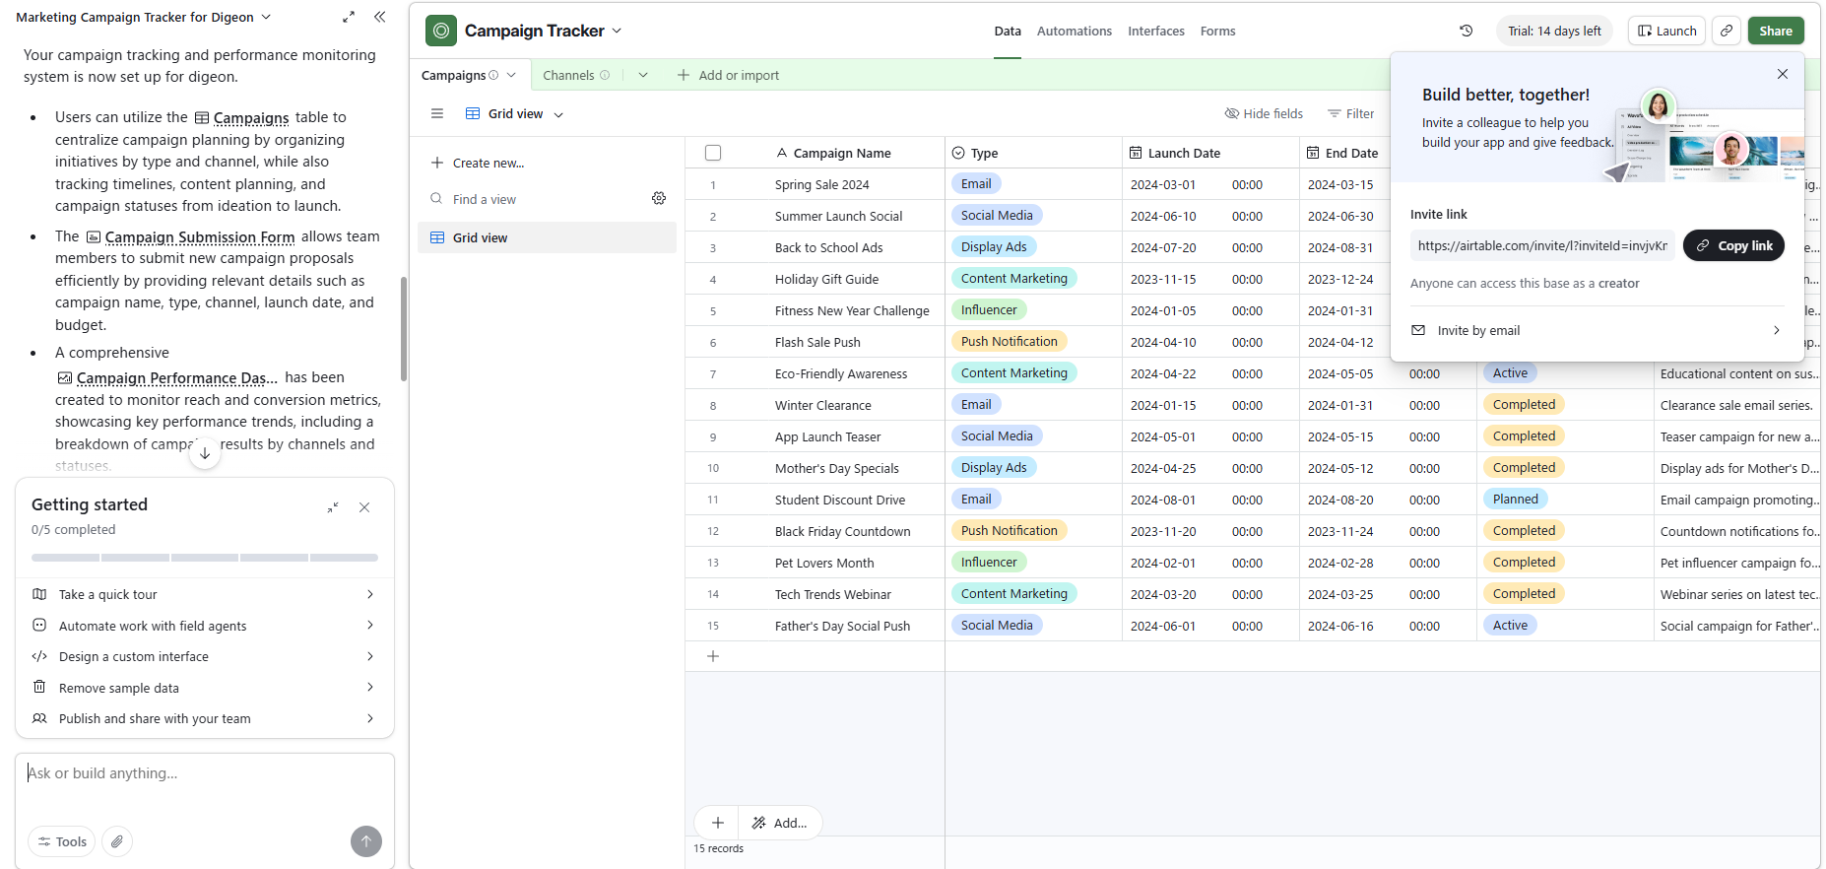This screenshot has height=869, width=1826.
Task: Open view settings gear icon
Action: coord(659,198)
